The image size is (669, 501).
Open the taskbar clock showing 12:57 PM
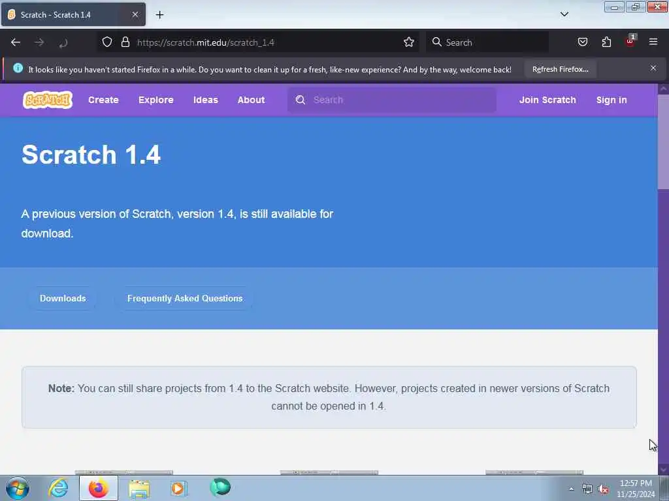point(636,489)
